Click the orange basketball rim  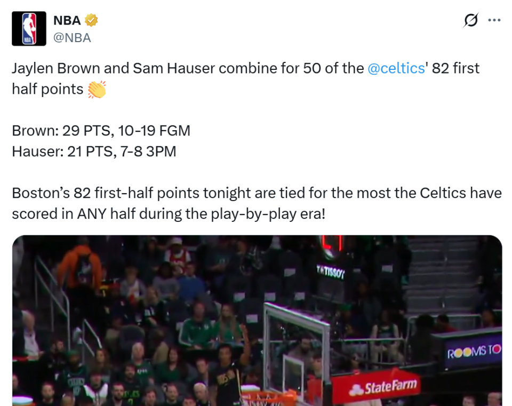[275, 397]
